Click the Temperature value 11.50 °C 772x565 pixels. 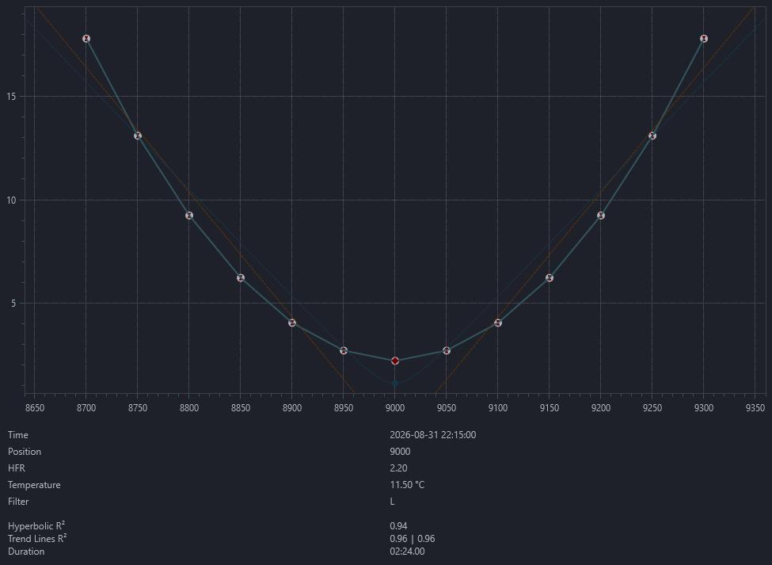coord(407,485)
